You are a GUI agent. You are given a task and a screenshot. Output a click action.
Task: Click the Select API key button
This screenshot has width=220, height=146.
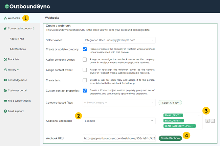click(170, 103)
